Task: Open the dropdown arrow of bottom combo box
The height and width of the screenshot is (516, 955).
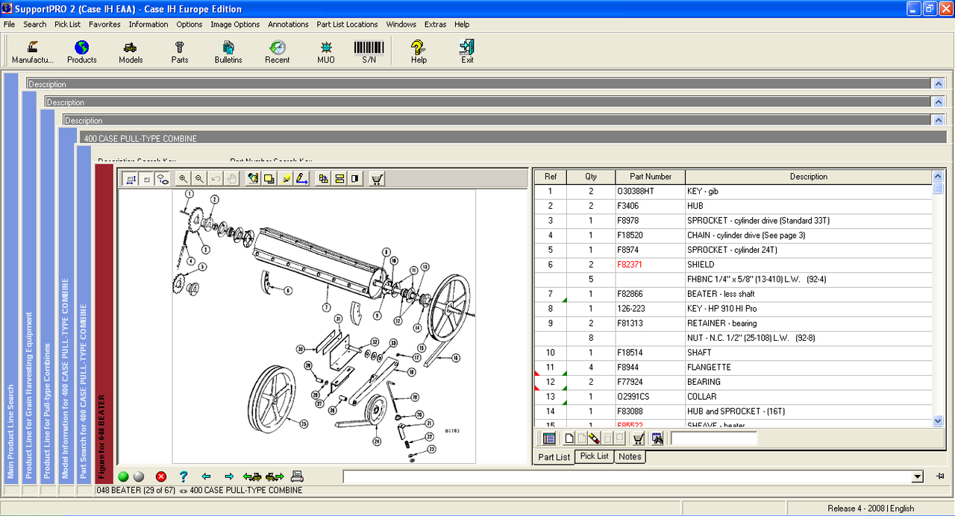Action: point(918,476)
